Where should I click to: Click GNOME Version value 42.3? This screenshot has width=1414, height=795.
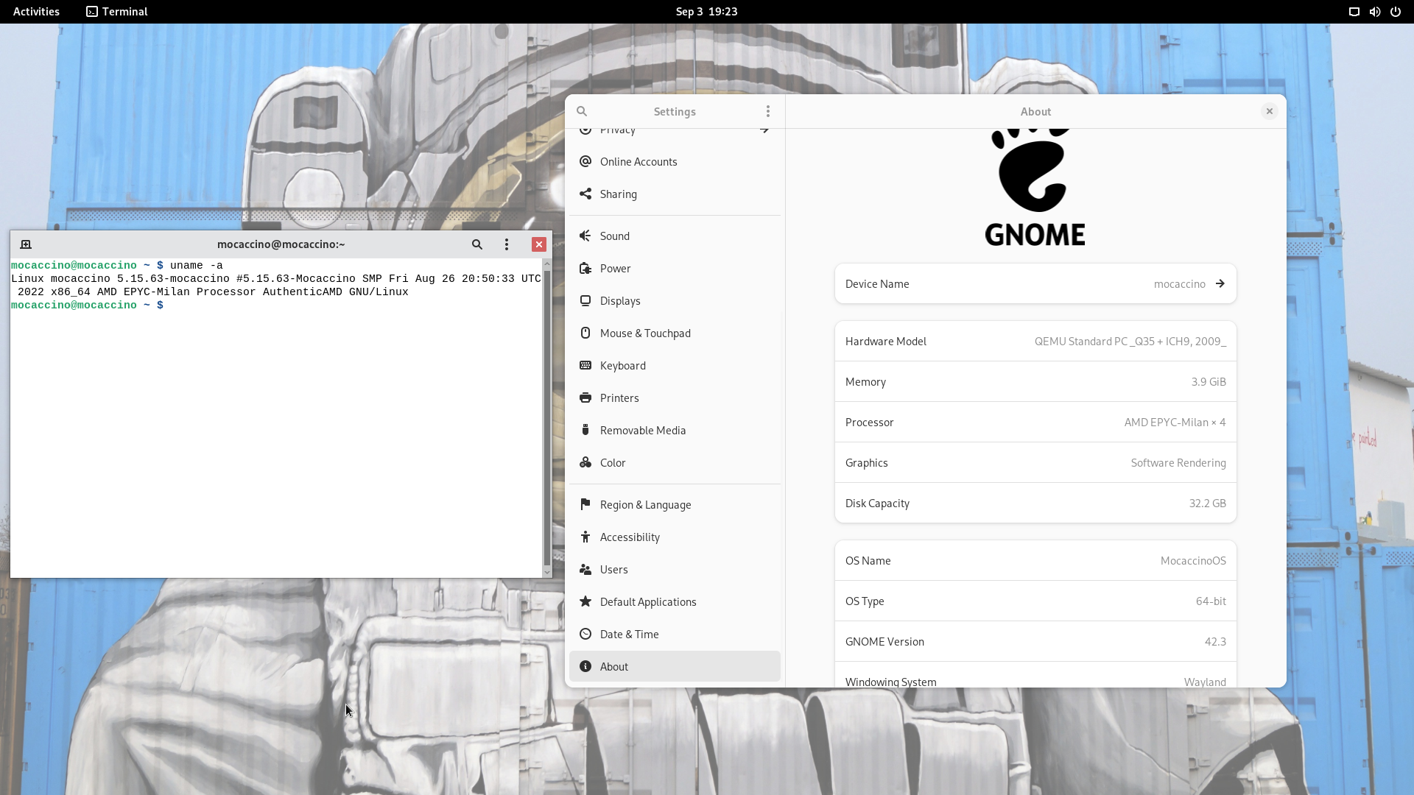click(x=1215, y=641)
